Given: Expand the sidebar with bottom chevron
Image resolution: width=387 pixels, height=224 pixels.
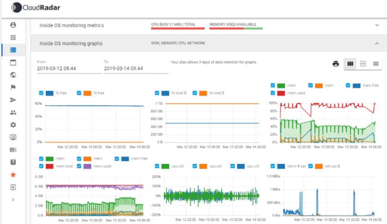Looking at the screenshot, I should click(x=13, y=200).
